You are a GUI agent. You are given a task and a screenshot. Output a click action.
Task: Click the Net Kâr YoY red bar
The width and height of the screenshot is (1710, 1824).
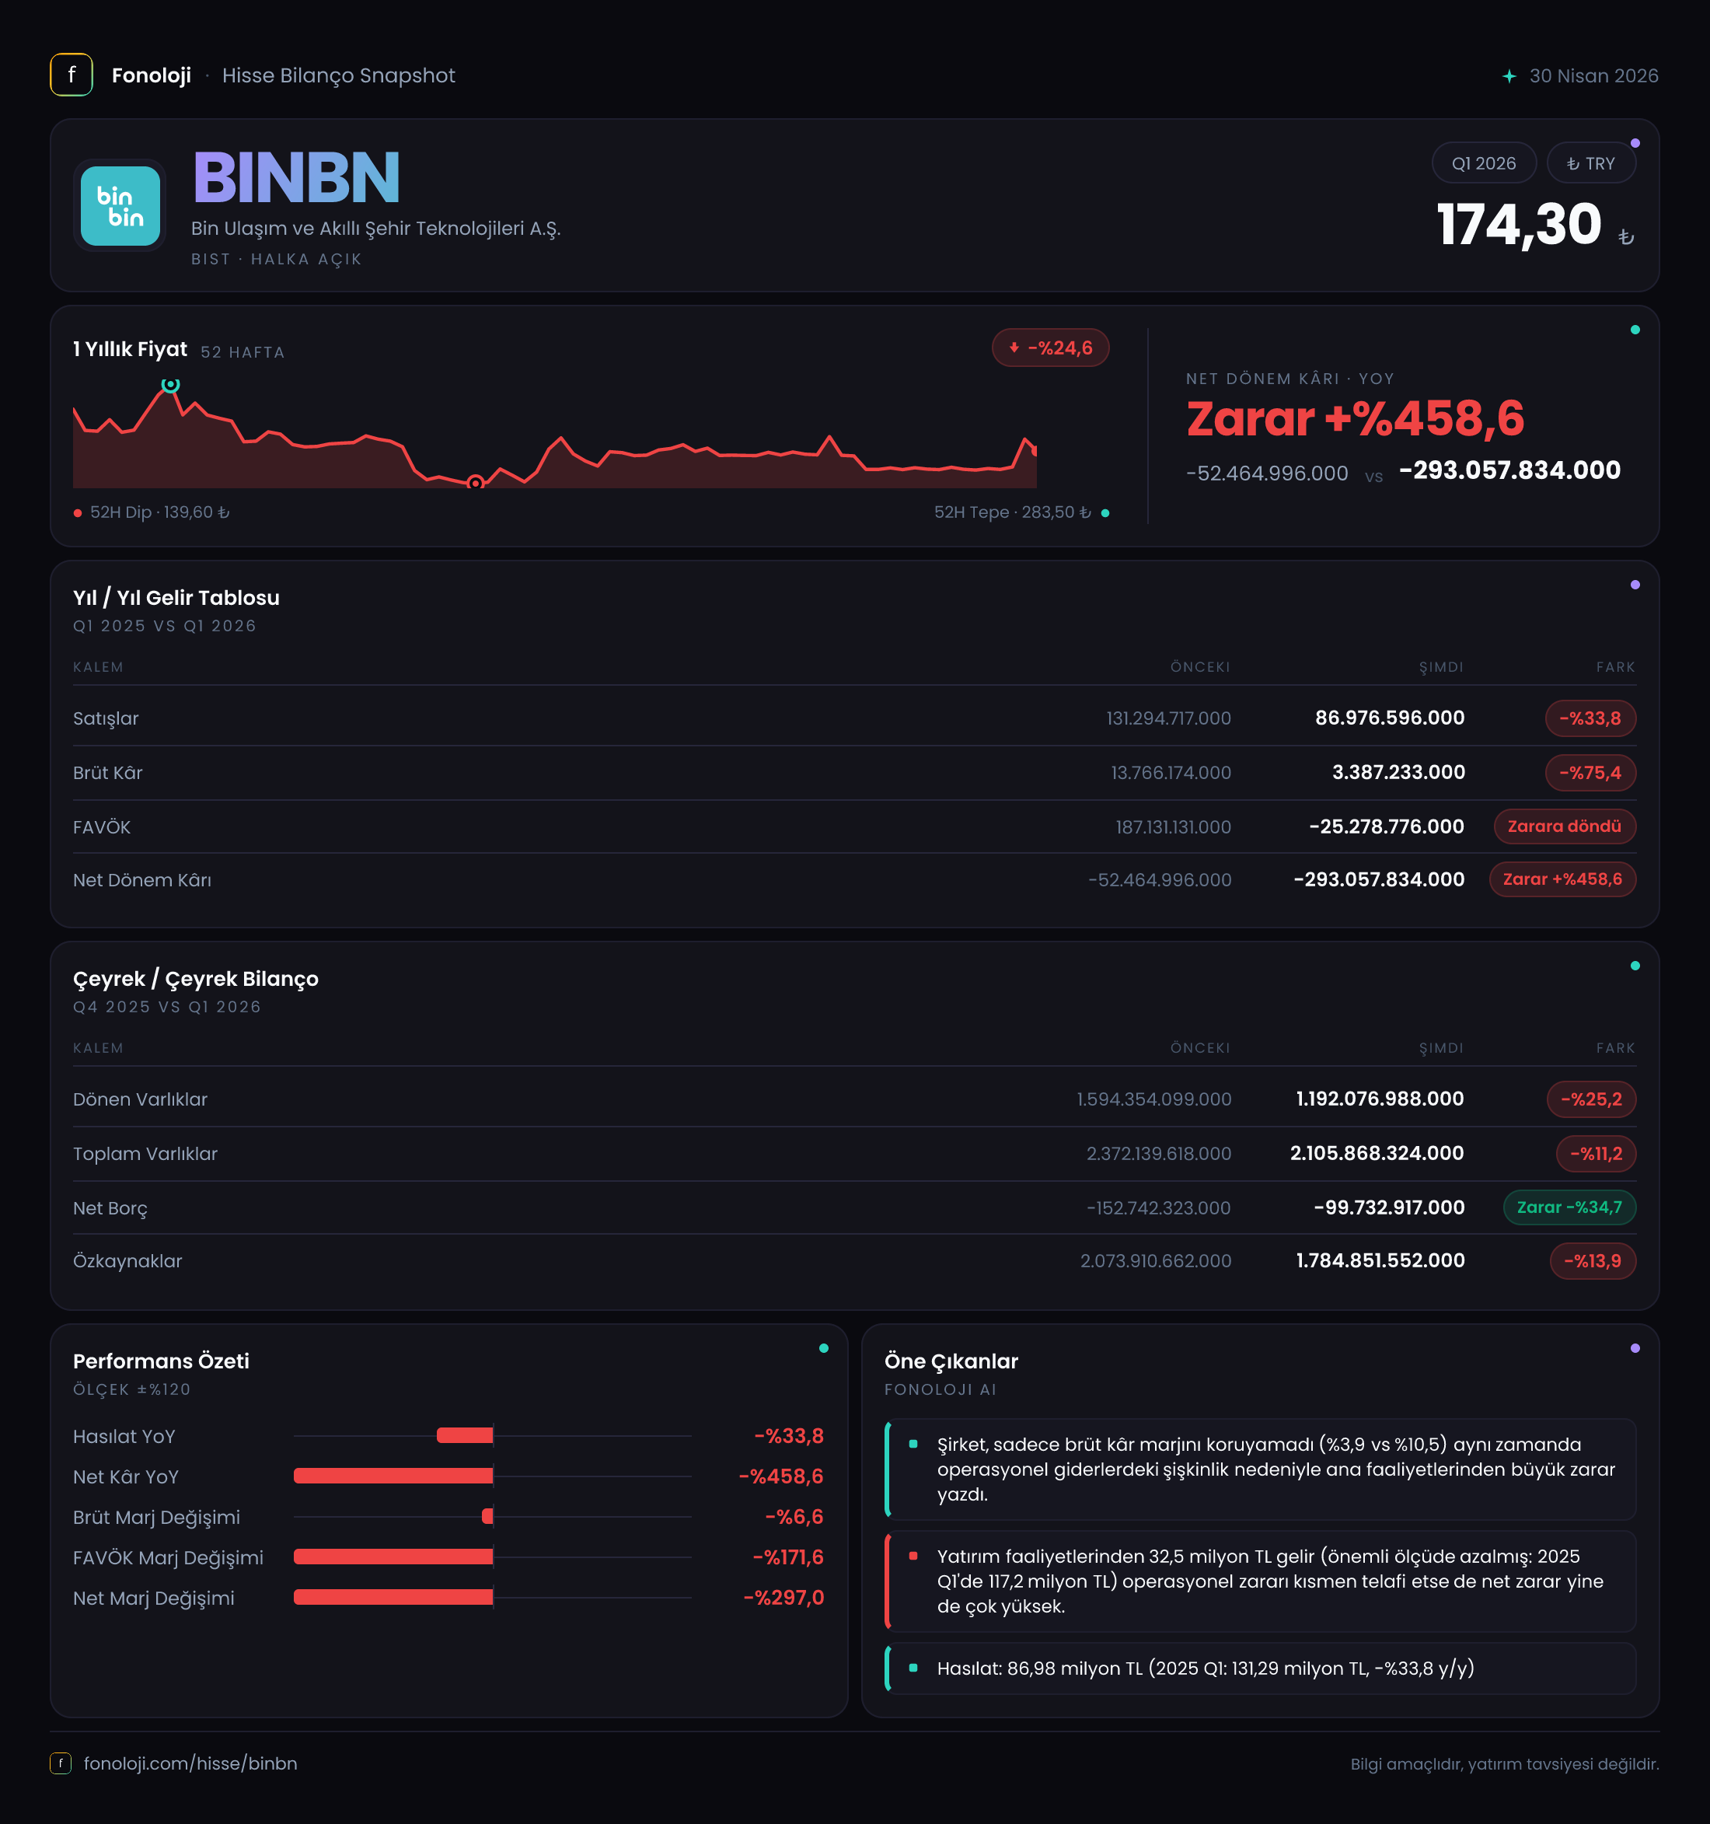point(393,1476)
